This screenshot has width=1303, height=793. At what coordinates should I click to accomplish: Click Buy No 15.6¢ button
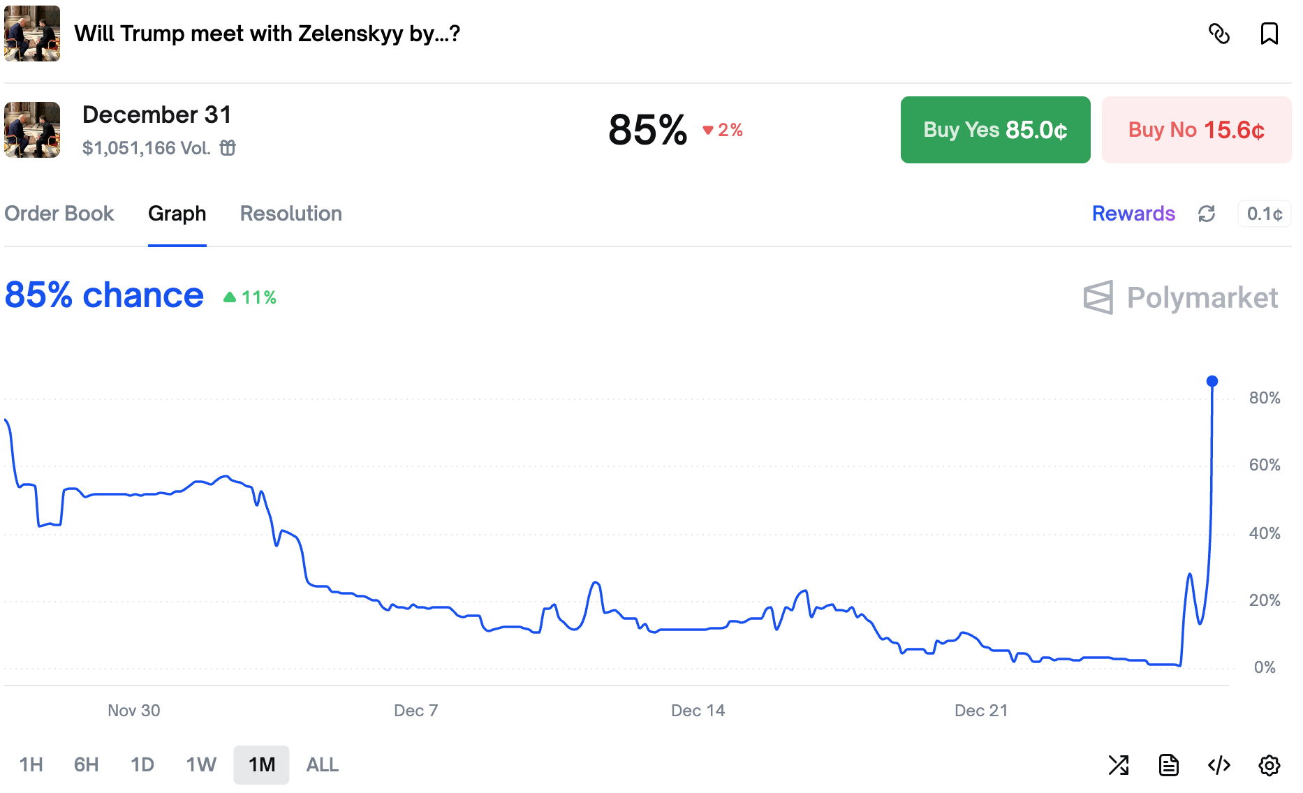point(1196,130)
